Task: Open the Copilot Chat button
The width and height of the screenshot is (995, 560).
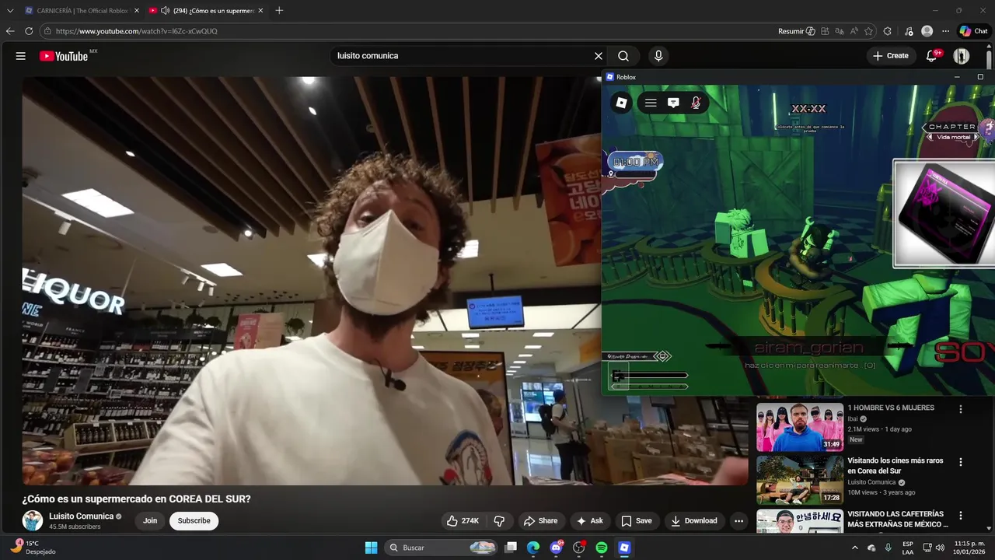Action: (x=973, y=31)
